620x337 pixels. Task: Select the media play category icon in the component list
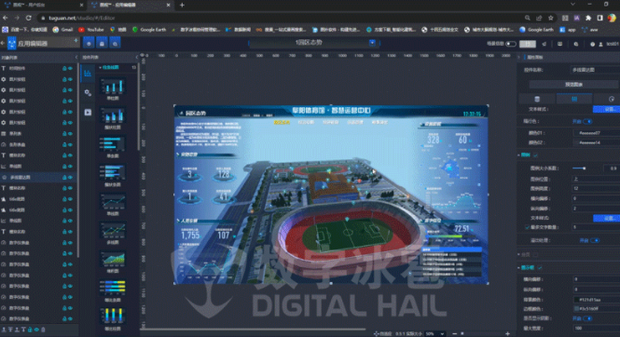pyautogui.click(x=88, y=112)
